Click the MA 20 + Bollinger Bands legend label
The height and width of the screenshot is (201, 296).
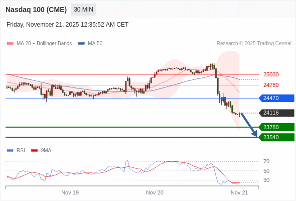pyautogui.click(x=44, y=44)
